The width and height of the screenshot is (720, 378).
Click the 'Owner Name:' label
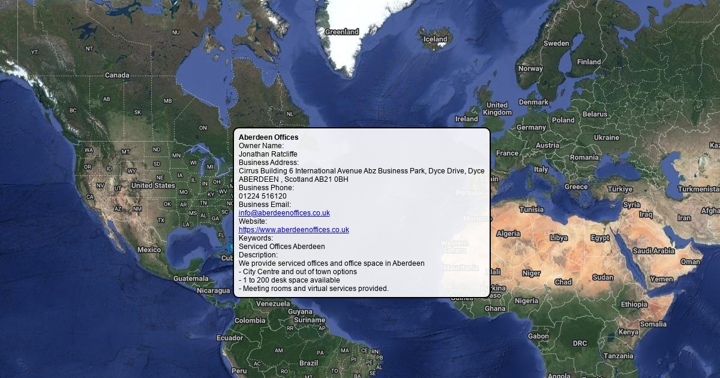261,146
